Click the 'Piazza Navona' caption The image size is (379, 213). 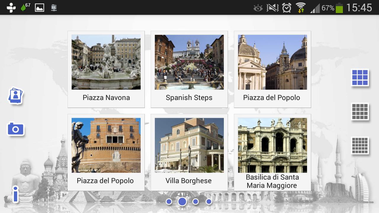click(x=106, y=98)
